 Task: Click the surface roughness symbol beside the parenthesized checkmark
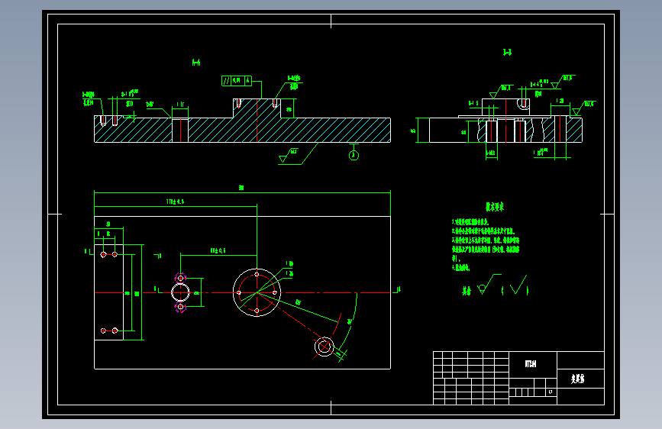tap(489, 285)
